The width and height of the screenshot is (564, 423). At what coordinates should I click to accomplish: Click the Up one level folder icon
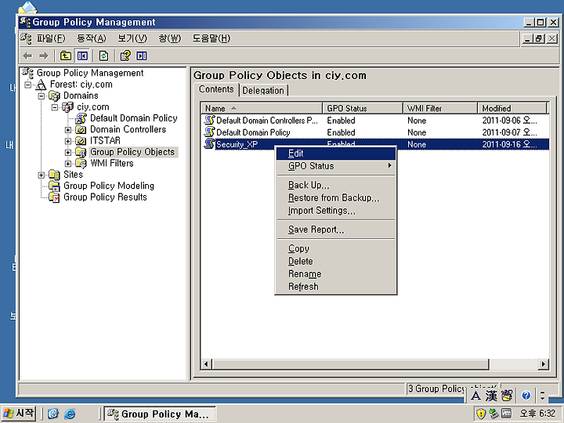point(66,56)
